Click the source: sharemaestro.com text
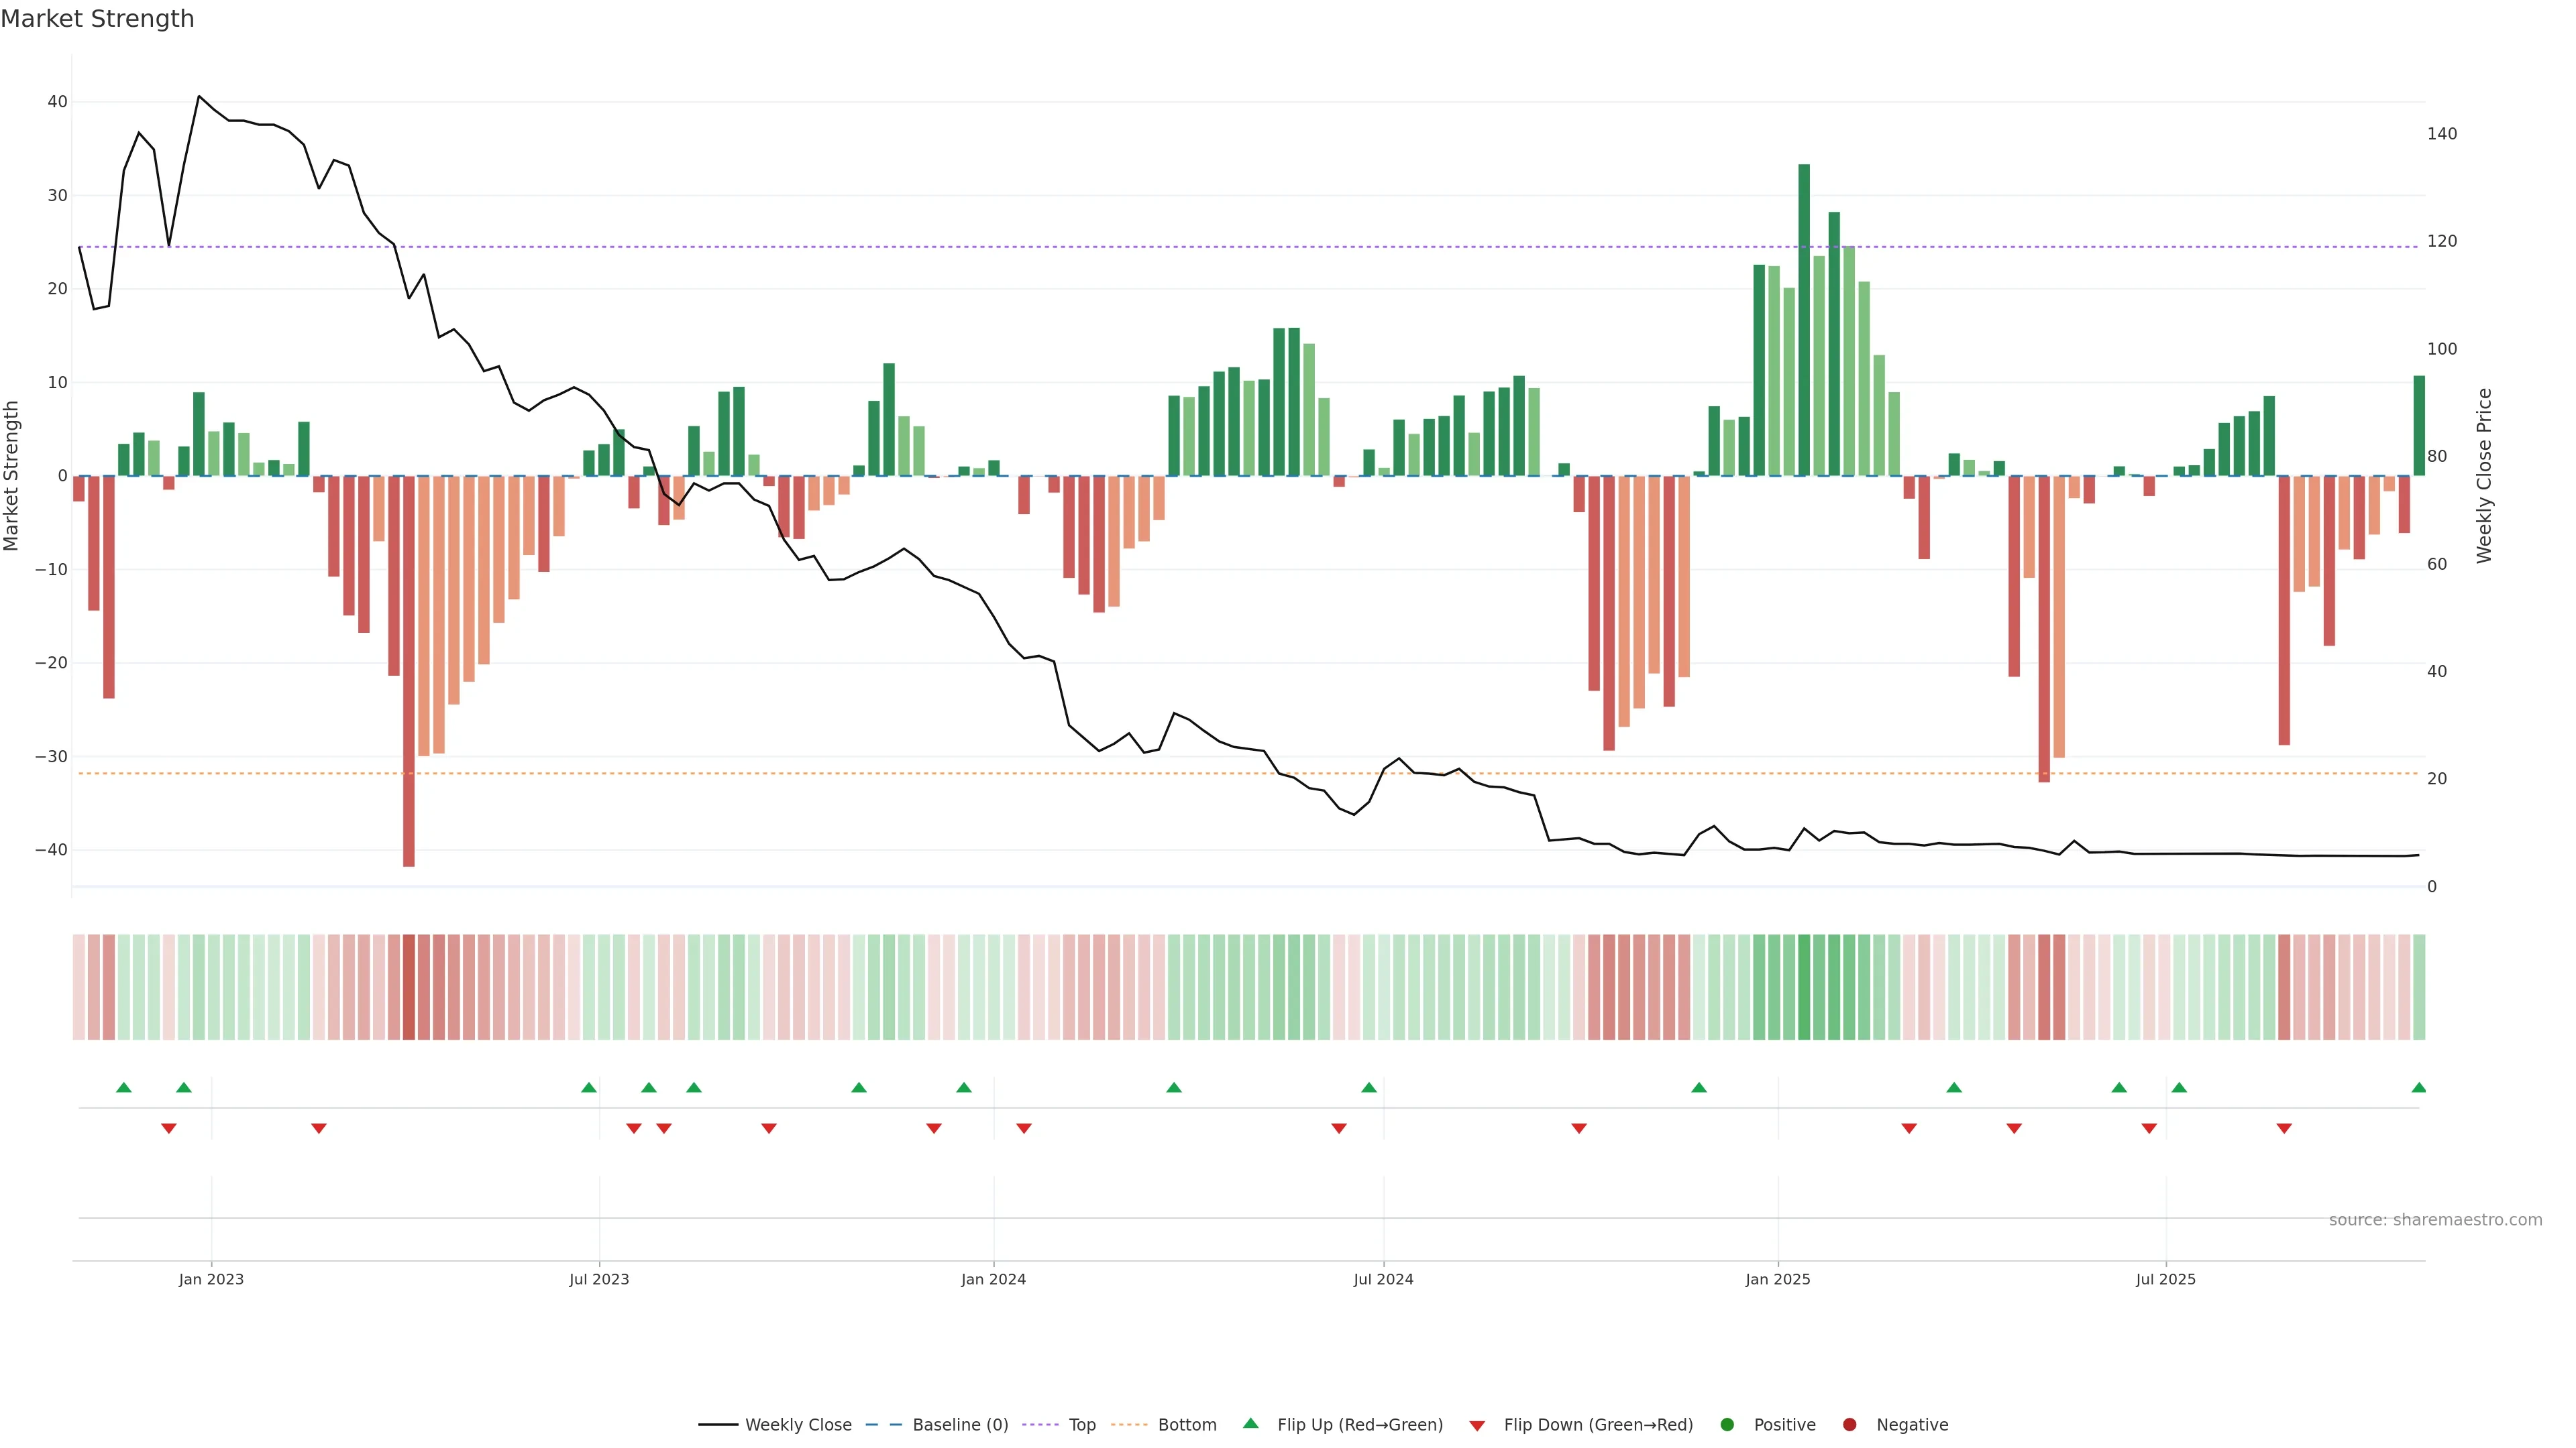Viewport: 2576px width, 1448px height. pyautogui.click(x=2435, y=1219)
